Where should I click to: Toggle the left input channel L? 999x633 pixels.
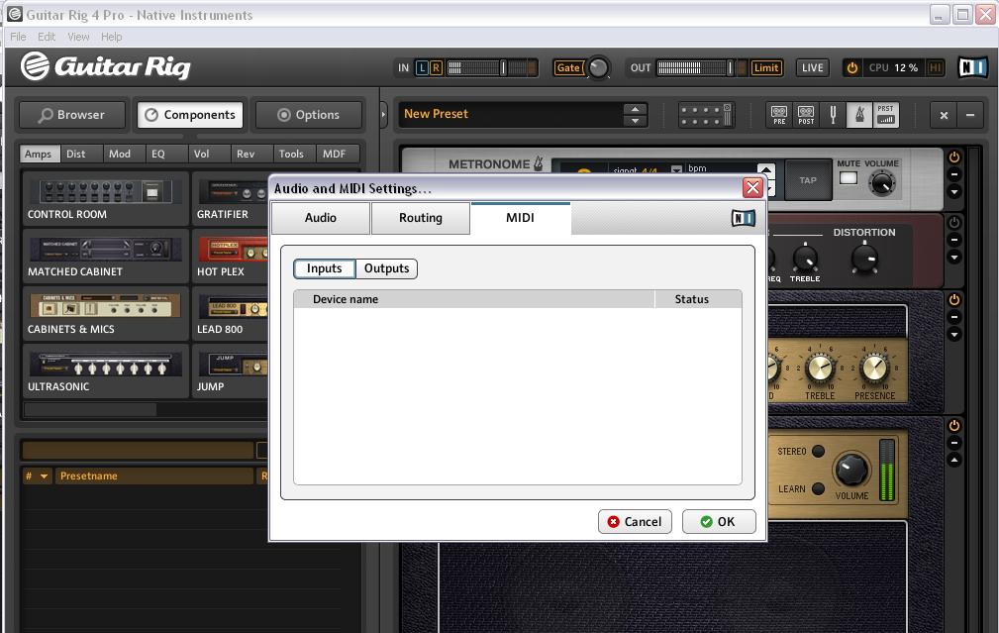[x=422, y=67]
